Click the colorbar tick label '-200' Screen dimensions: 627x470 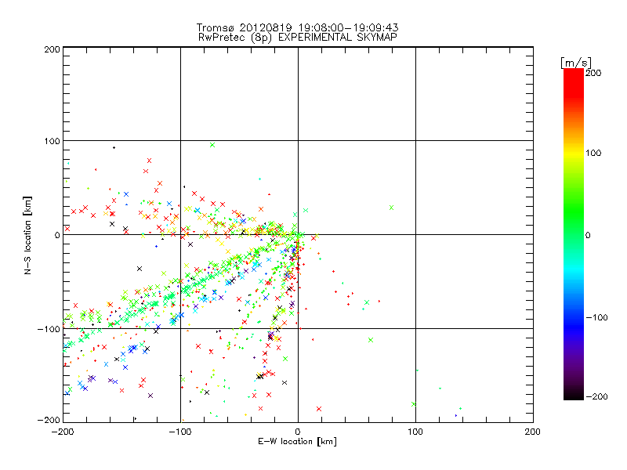click(596, 396)
